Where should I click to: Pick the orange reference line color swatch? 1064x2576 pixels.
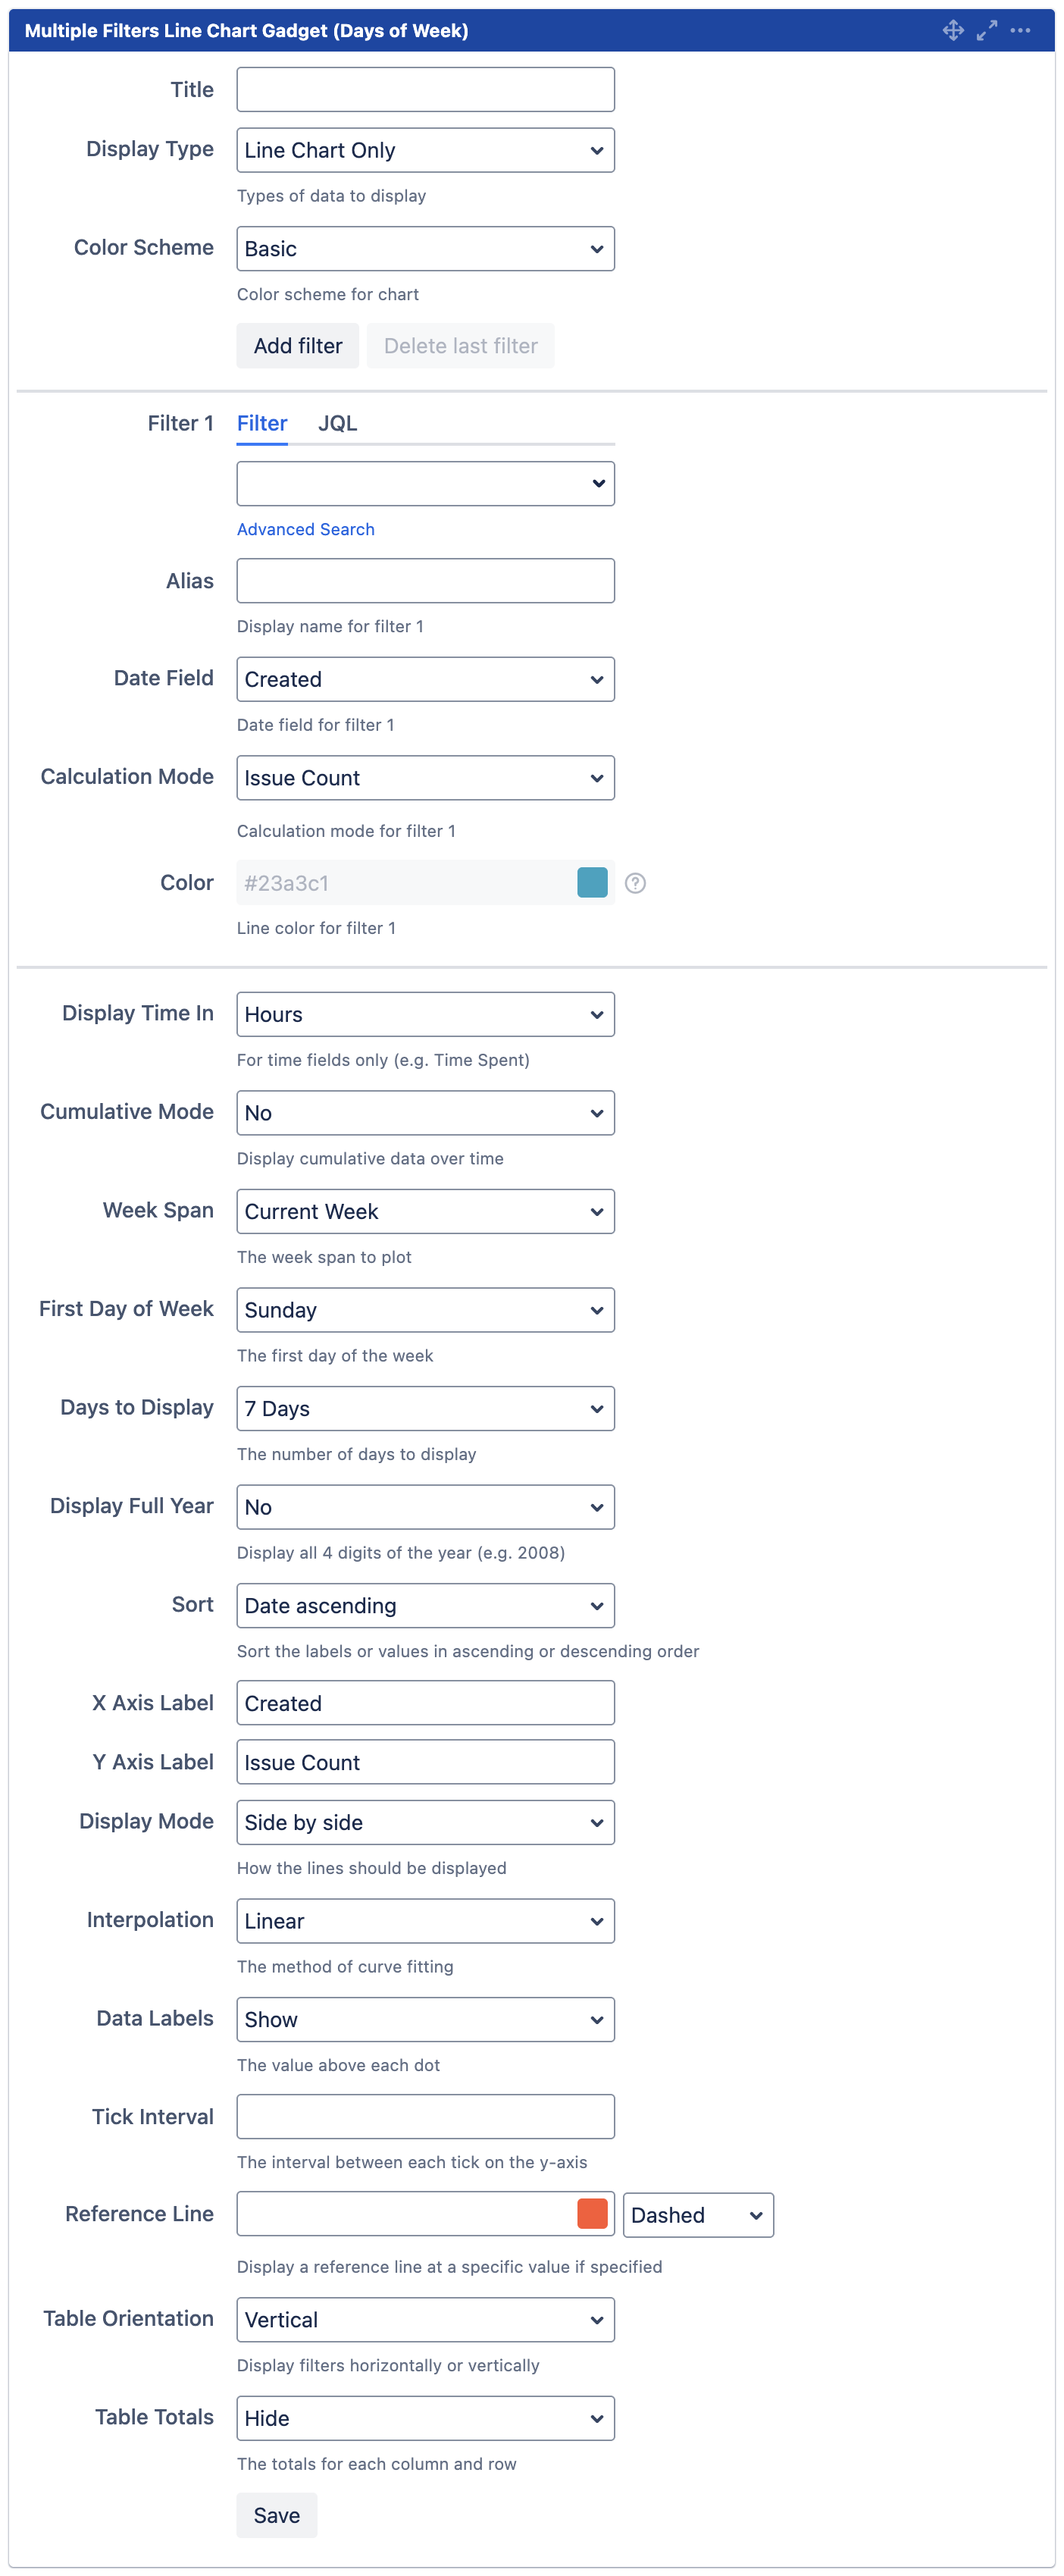tap(592, 2214)
